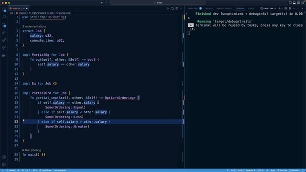Open the new terminal launch profile dropdown
Image resolution: width=306 pixels, height=172 pixels.
(x=282, y=9)
